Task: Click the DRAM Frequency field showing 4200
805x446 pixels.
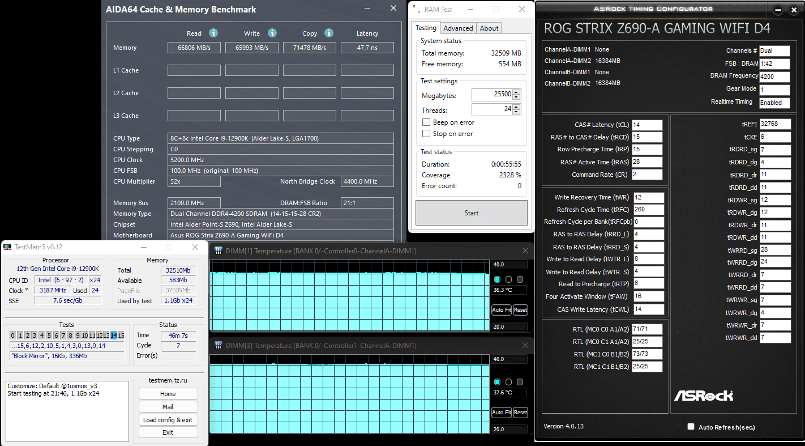Action: [774, 77]
